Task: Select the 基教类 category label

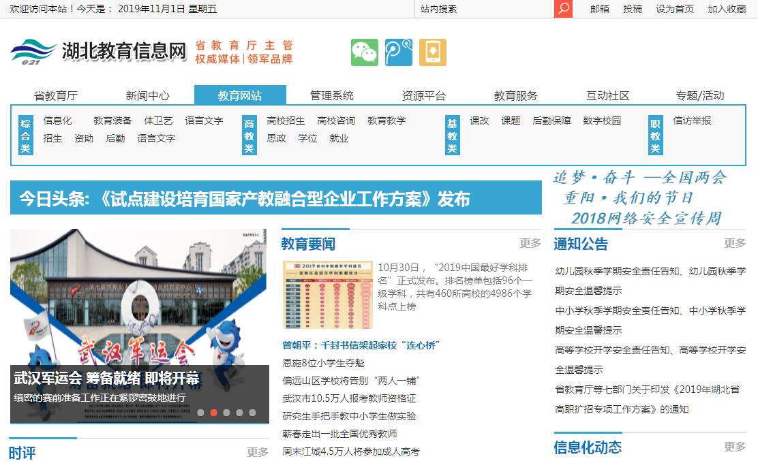Action: [452, 135]
